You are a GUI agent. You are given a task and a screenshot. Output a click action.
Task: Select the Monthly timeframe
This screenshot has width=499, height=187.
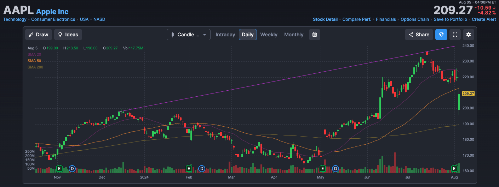[x=294, y=35]
